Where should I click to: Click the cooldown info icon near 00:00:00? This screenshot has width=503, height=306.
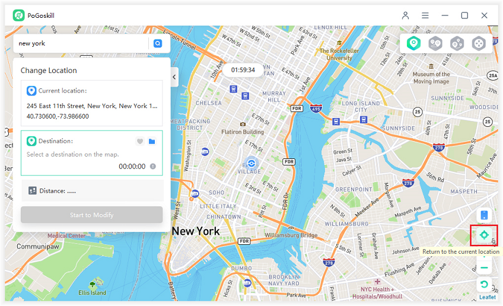[x=153, y=167]
